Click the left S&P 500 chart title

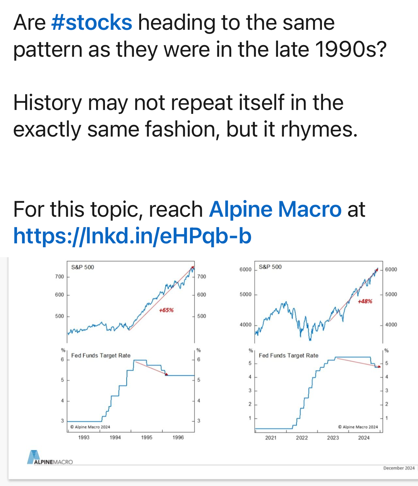point(83,267)
